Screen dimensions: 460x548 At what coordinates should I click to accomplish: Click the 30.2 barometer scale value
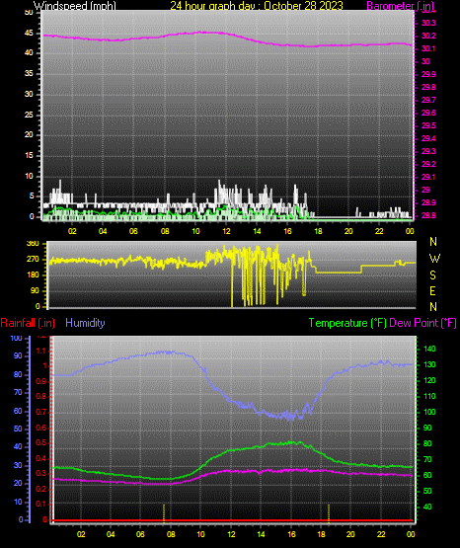428,36
